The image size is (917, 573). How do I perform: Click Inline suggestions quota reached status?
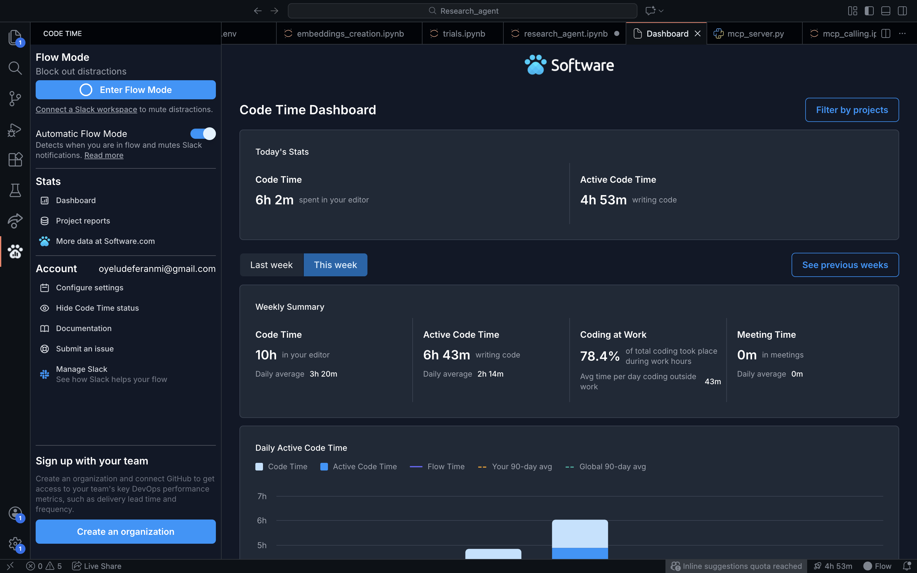click(736, 566)
